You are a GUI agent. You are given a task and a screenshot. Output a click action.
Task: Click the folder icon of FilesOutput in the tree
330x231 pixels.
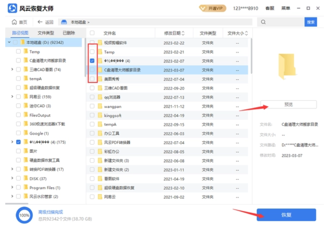[x=26, y=115]
